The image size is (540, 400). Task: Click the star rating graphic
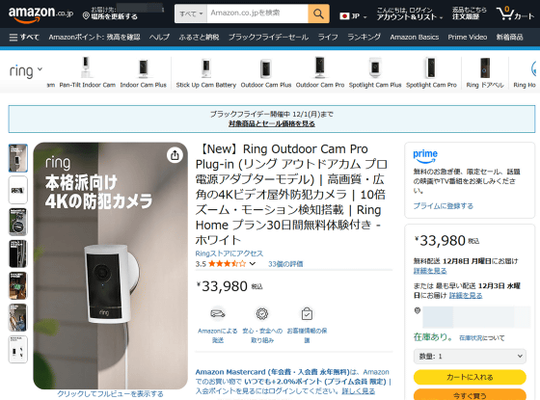coord(228,264)
